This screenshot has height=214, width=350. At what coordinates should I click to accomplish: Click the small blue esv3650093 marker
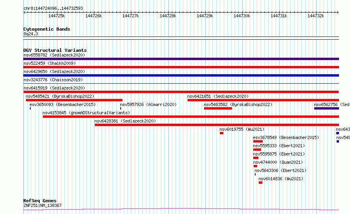point(30,108)
